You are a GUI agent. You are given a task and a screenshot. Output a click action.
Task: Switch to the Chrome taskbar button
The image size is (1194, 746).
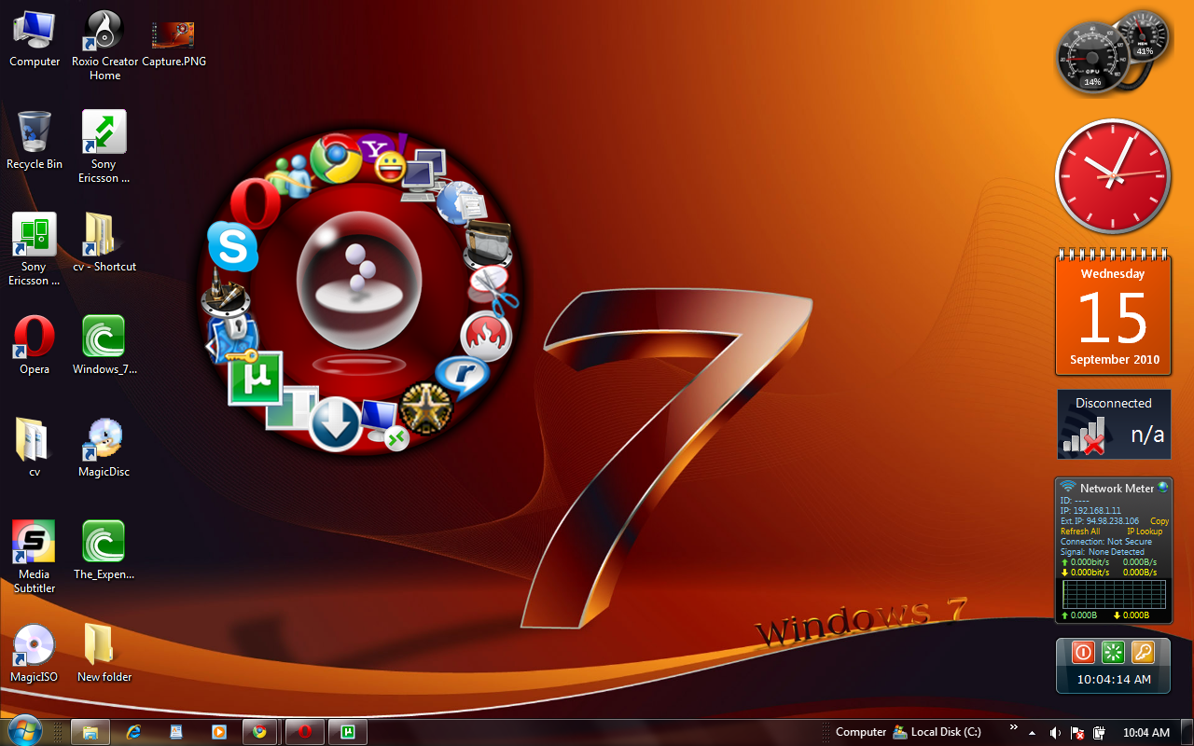tap(260, 732)
